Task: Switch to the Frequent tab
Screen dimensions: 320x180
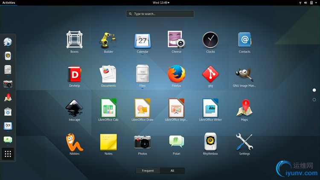Action: (x=148, y=171)
